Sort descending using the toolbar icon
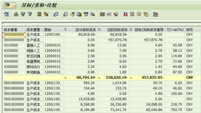 click(x=23, y=14)
